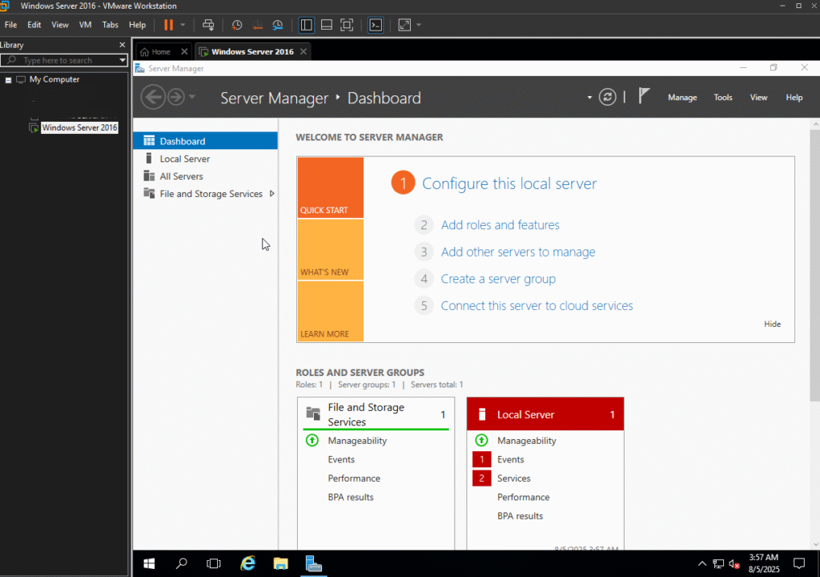The image size is (820, 577).
Task: Open dropdown arrow beside refresh icon
Action: coord(589,98)
